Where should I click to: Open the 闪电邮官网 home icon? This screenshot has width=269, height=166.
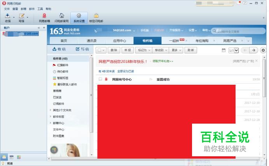(61, 18)
